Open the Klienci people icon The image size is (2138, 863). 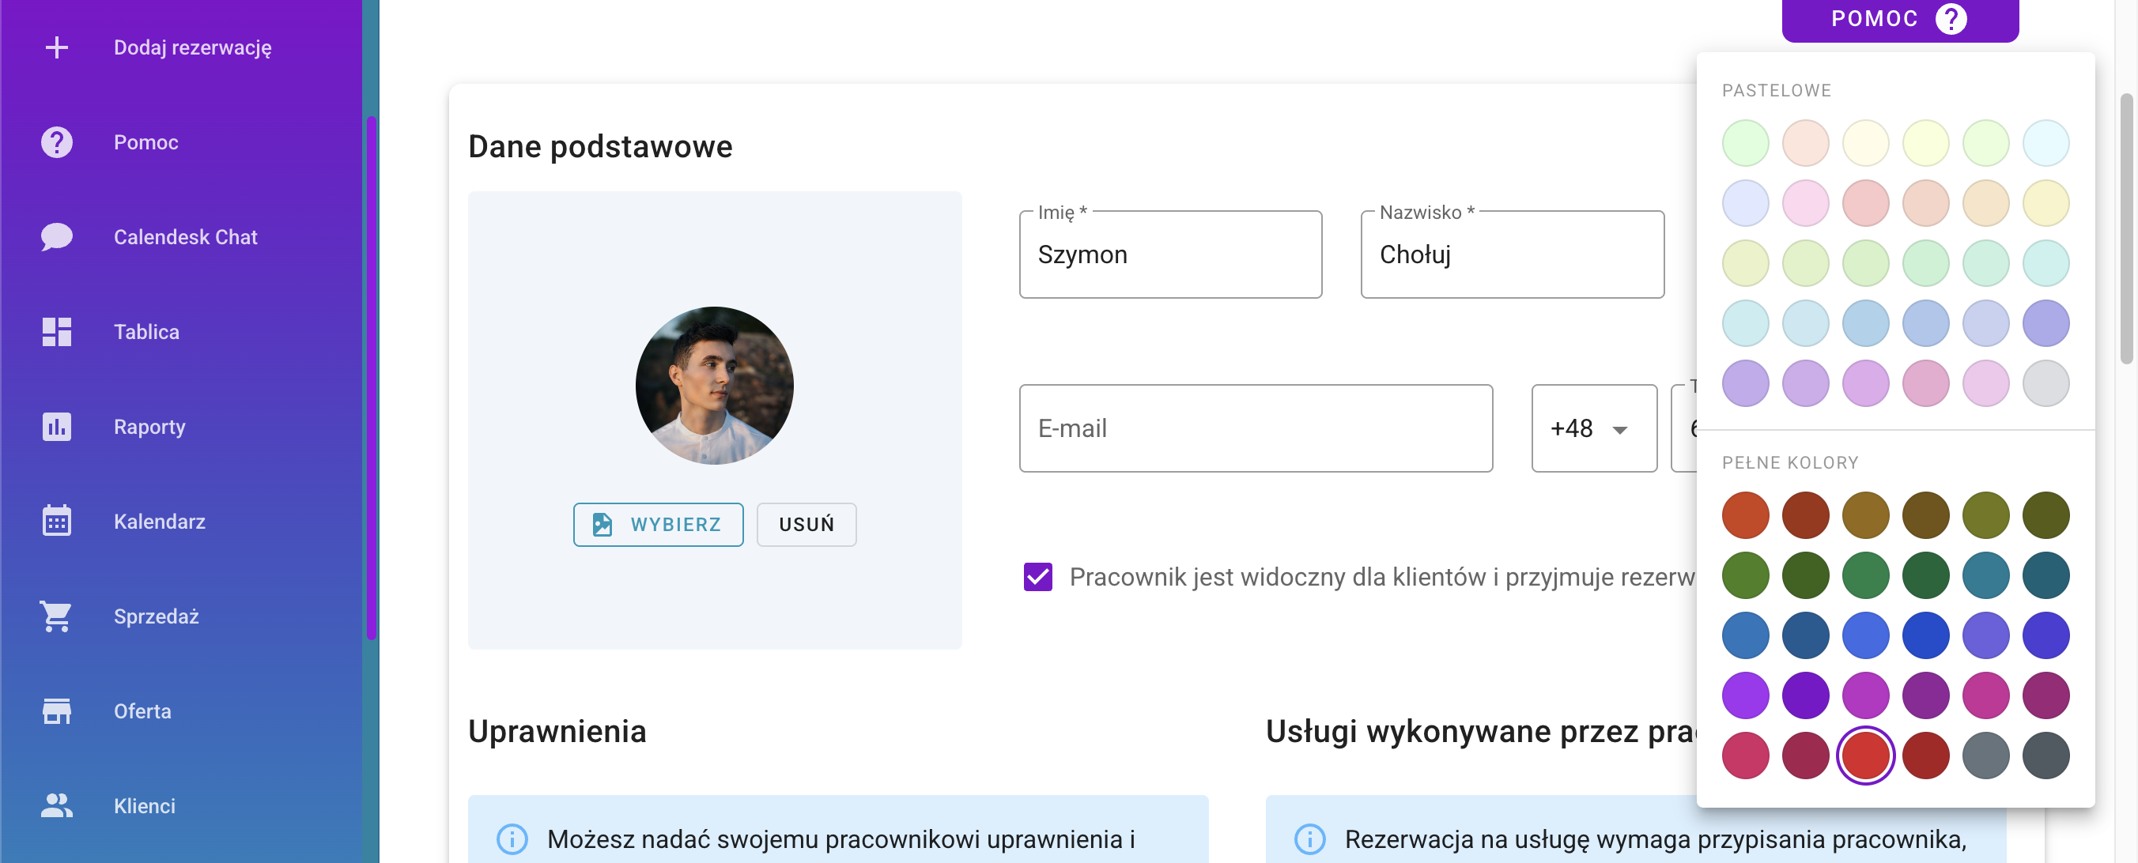point(56,806)
